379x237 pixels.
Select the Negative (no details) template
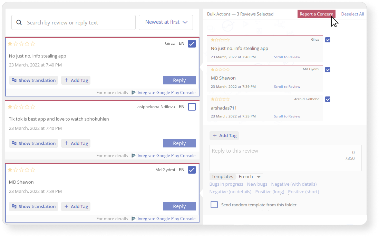tap(230, 192)
